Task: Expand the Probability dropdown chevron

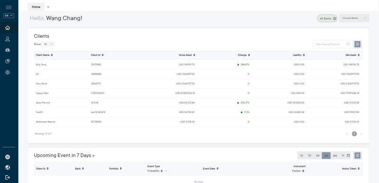Action: pos(166,171)
